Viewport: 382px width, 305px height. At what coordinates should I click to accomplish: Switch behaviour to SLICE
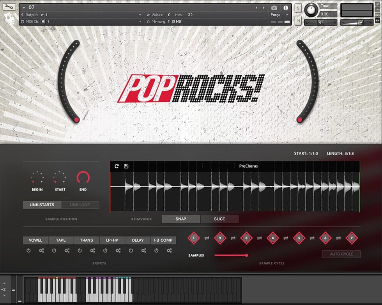[x=219, y=219]
